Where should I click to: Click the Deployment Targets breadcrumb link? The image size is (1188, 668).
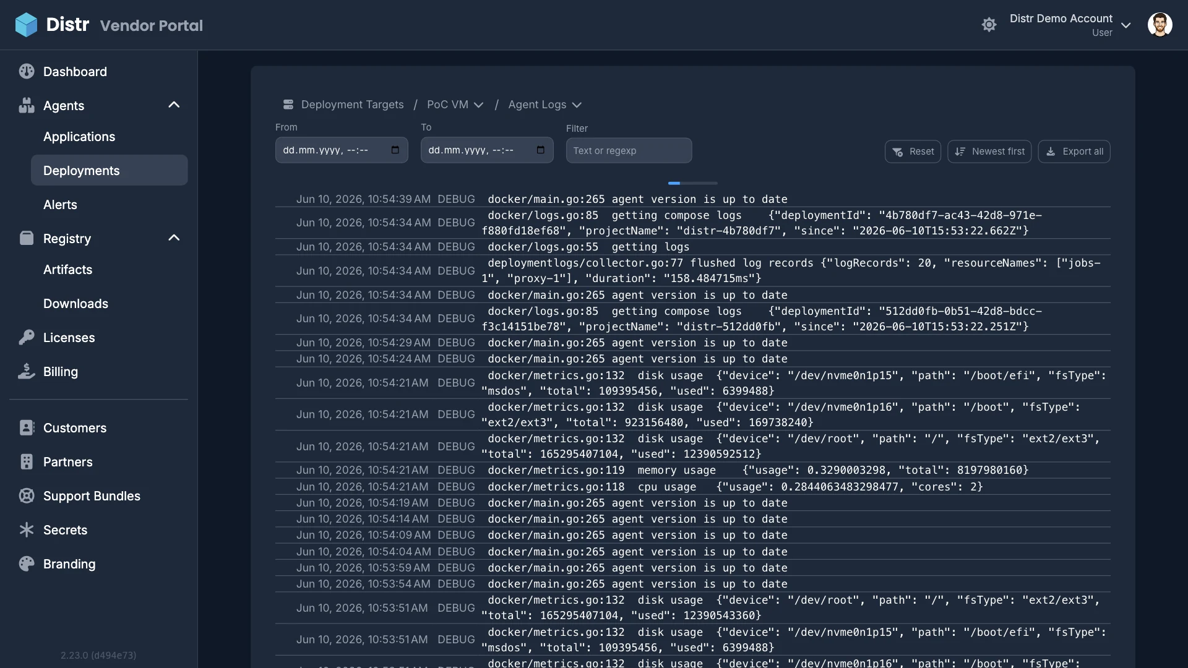[x=352, y=105]
